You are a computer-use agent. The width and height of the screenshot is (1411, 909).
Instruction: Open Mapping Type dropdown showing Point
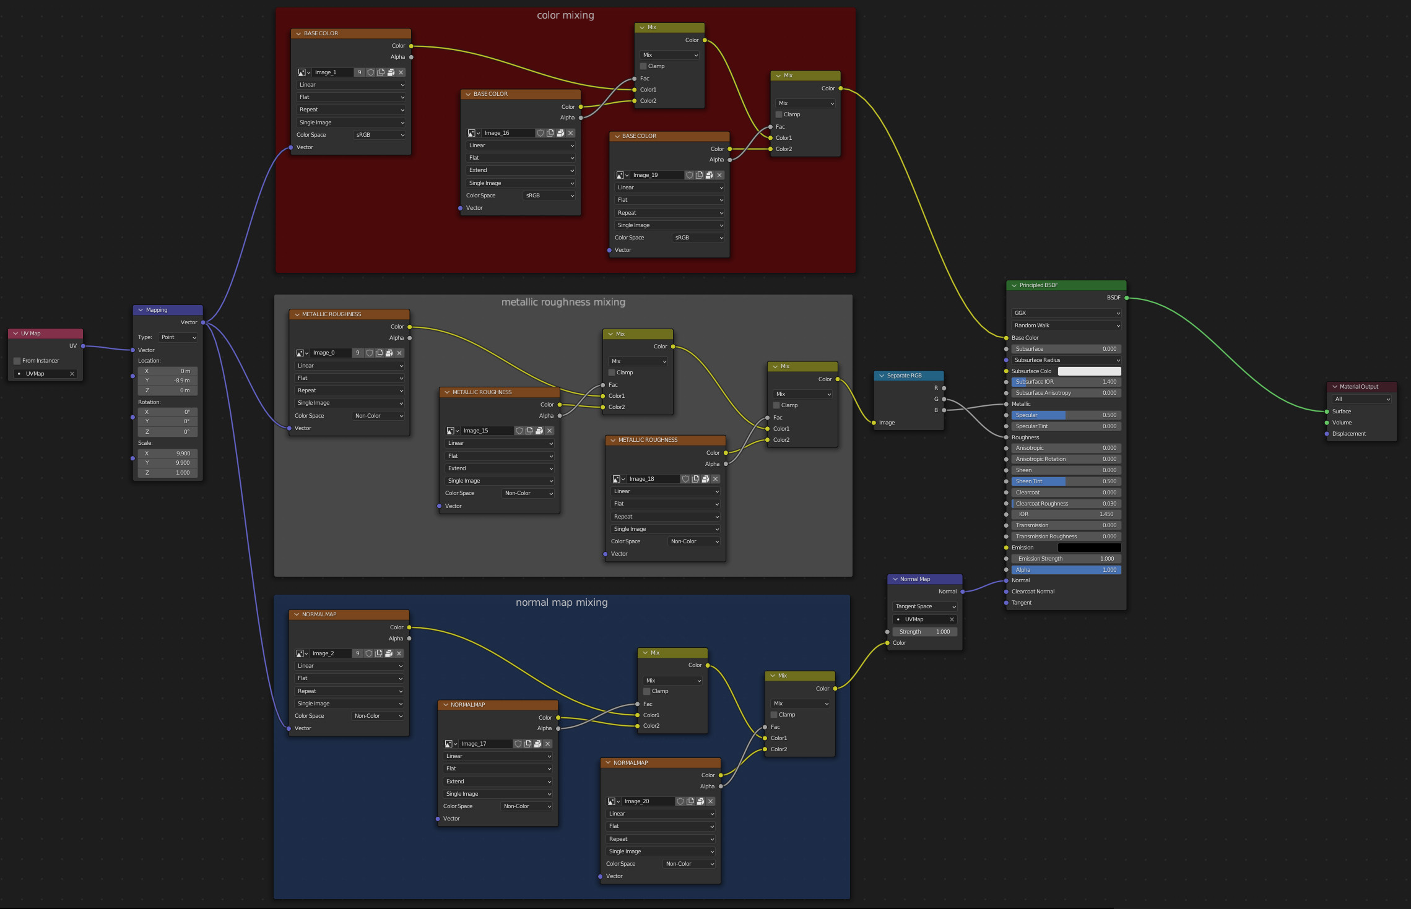coord(178,337)
